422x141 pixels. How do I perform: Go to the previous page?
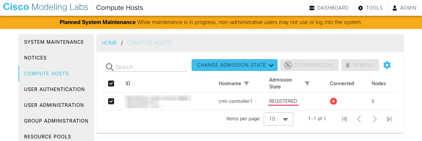359,119
